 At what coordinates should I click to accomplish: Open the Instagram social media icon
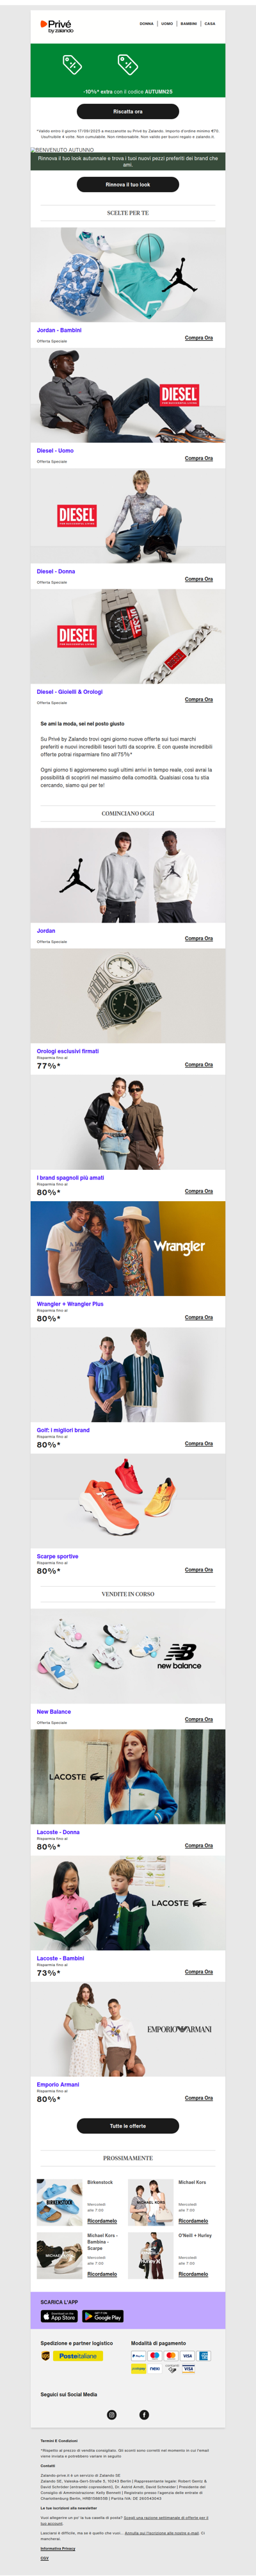point(111,2414)
